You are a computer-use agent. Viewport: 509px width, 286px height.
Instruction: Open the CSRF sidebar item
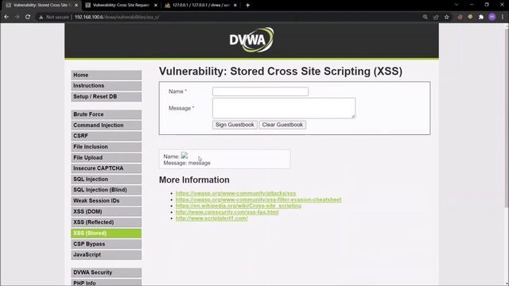(x=106, y=136)
